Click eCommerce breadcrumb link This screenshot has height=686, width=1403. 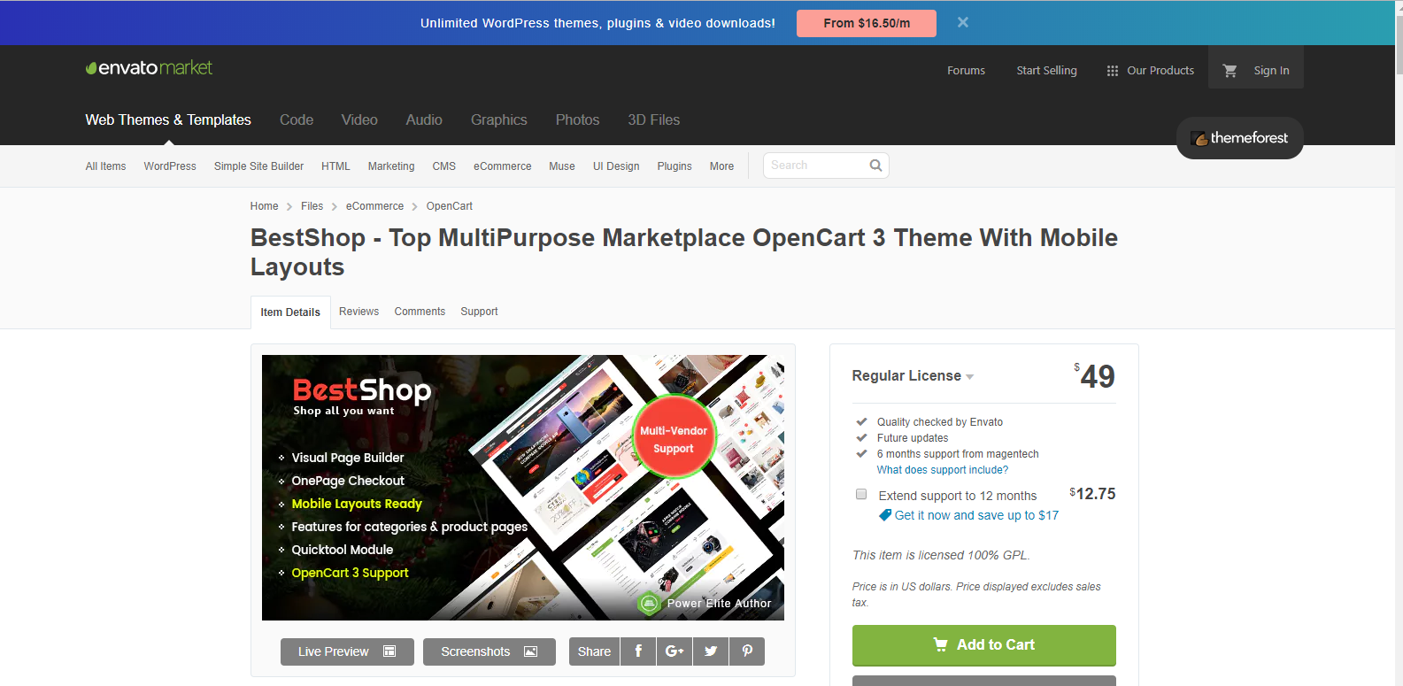click(374, 206)
